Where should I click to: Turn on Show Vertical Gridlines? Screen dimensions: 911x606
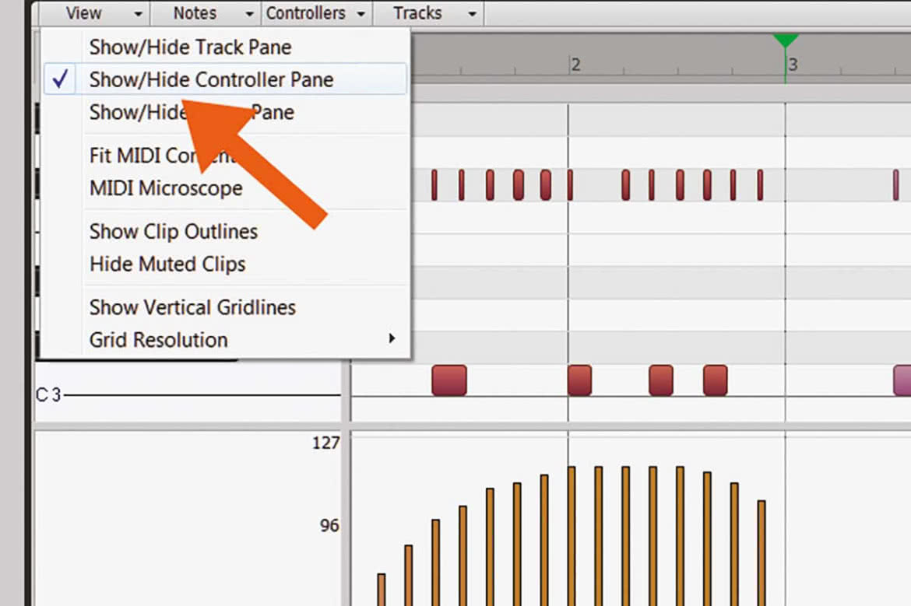(226, 307)
